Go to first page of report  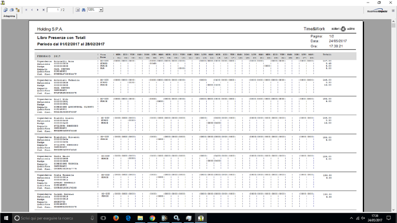[x=26, y=9]
